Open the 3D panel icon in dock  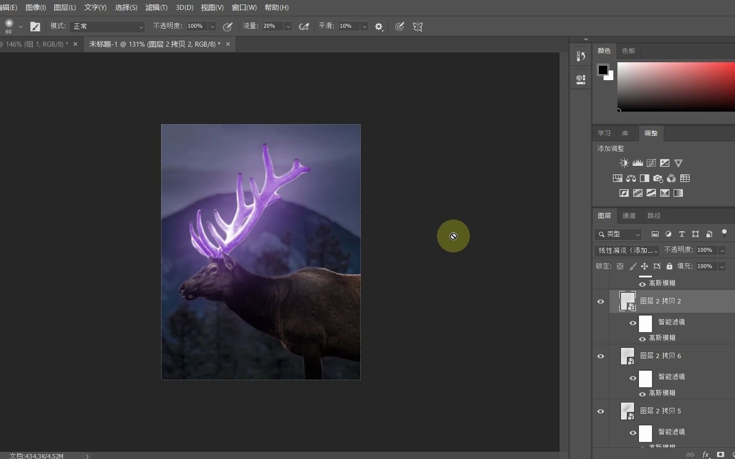pos(581,80)
